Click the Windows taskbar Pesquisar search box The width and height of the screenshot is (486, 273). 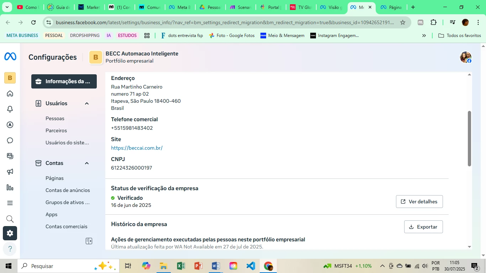point(68,266)
